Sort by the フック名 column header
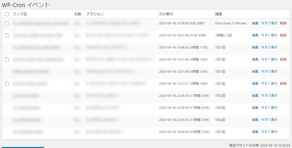 click(x=20, y=14)
